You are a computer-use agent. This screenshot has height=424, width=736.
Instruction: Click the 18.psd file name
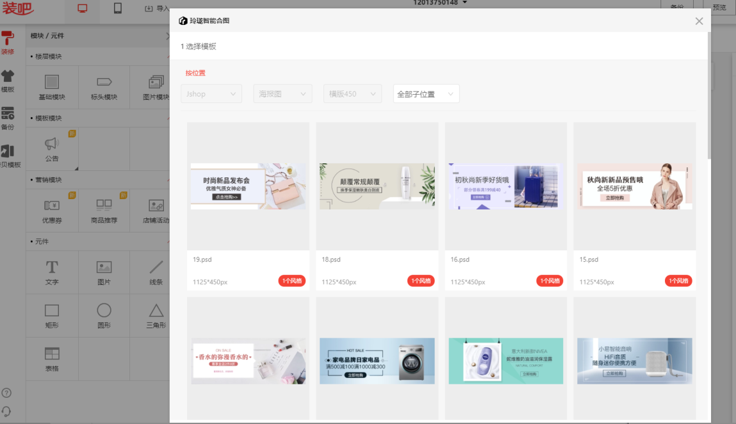[x=331, y=259]
